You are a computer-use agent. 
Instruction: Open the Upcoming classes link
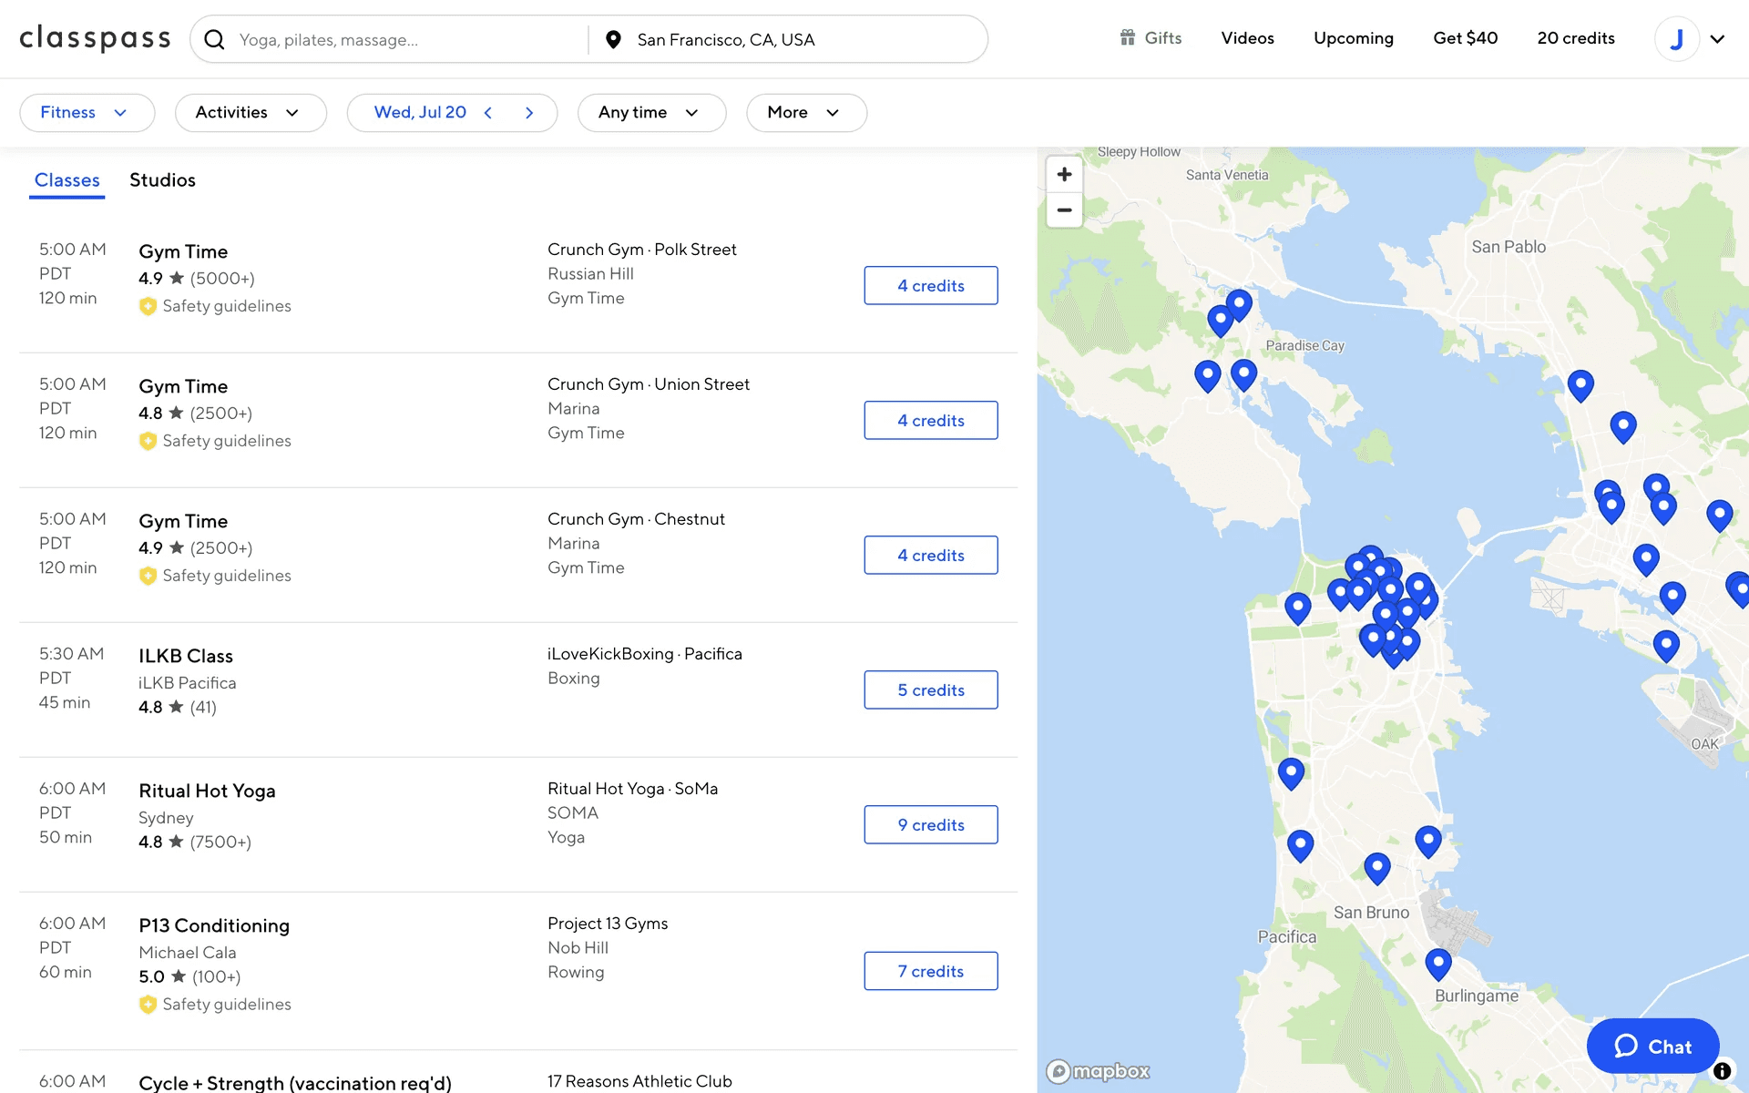point(1353,38)
